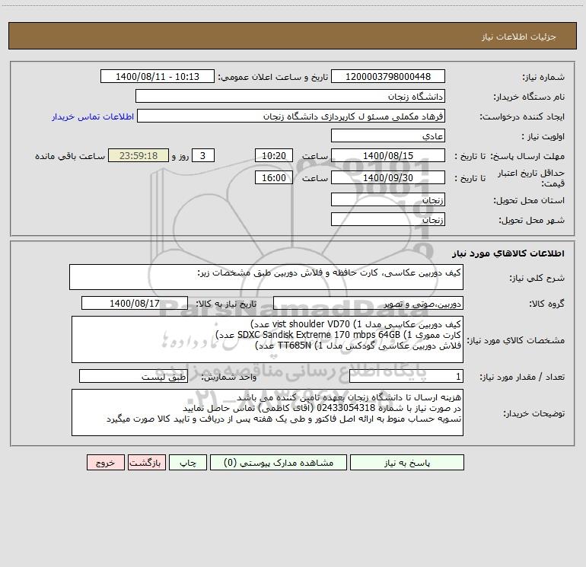Click the label استان محل تحویل

(x=529, y=201)
